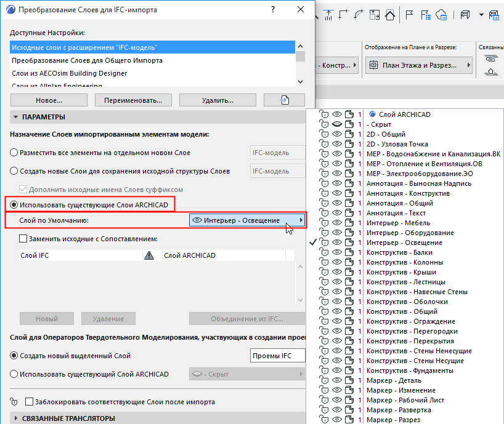
Task: Click the house icon in background toolbar
Action: pyautogui.click(x=390, y=15)
